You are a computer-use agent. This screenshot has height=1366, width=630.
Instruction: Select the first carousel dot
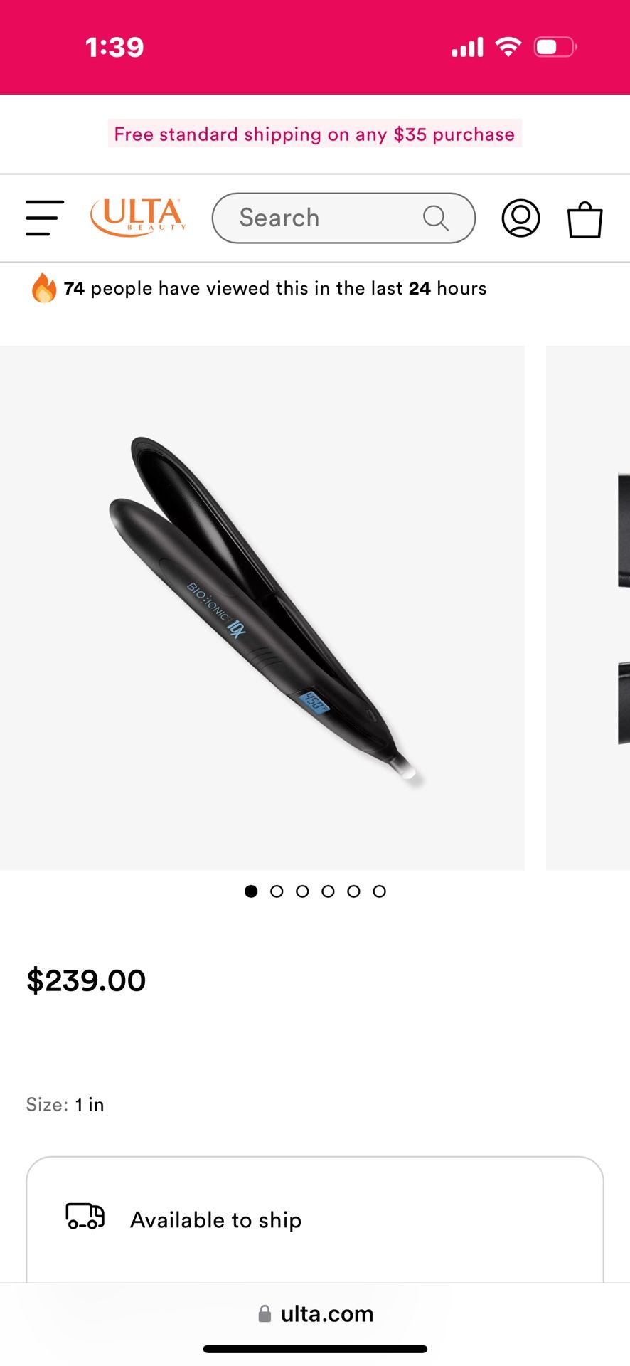point(251,891)
